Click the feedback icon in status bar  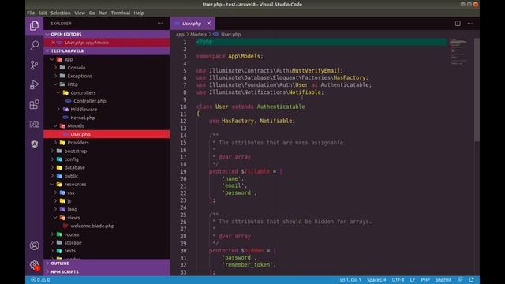[x=461, y=280]
